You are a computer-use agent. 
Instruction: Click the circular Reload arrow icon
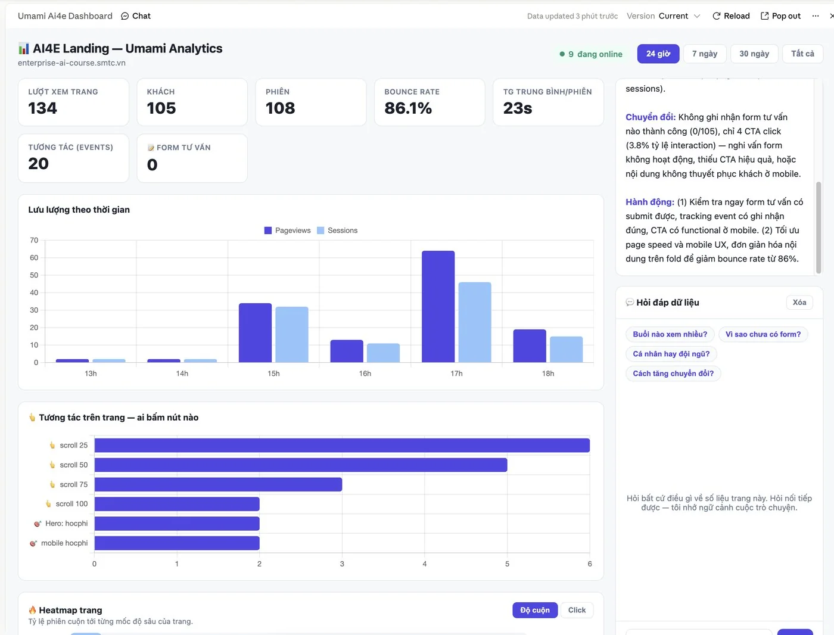(x=717, y=16)
